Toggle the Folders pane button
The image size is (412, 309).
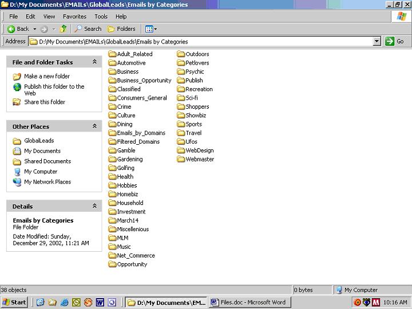tap(121, 29)
